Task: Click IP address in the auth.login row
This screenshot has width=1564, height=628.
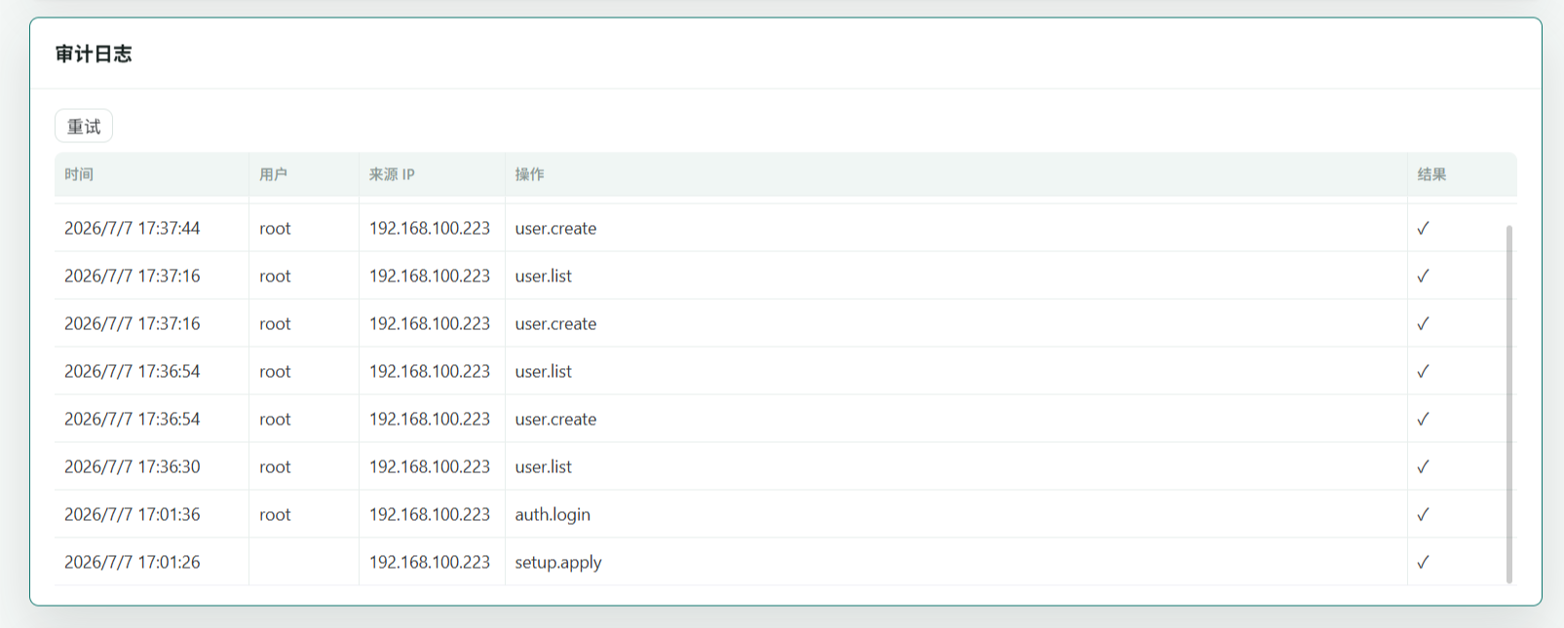Action: [430, 514]
